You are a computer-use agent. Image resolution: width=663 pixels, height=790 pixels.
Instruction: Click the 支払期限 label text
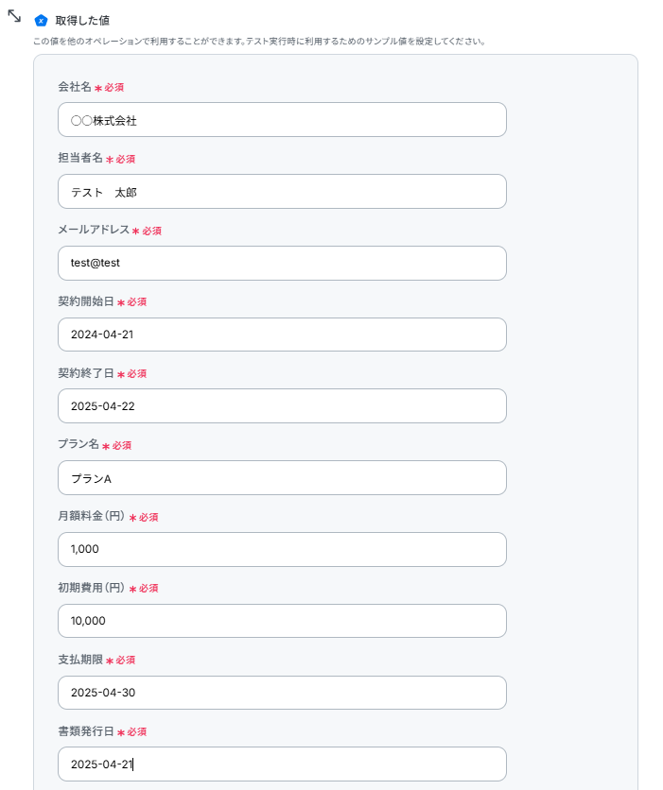click(x=80, y=660)
